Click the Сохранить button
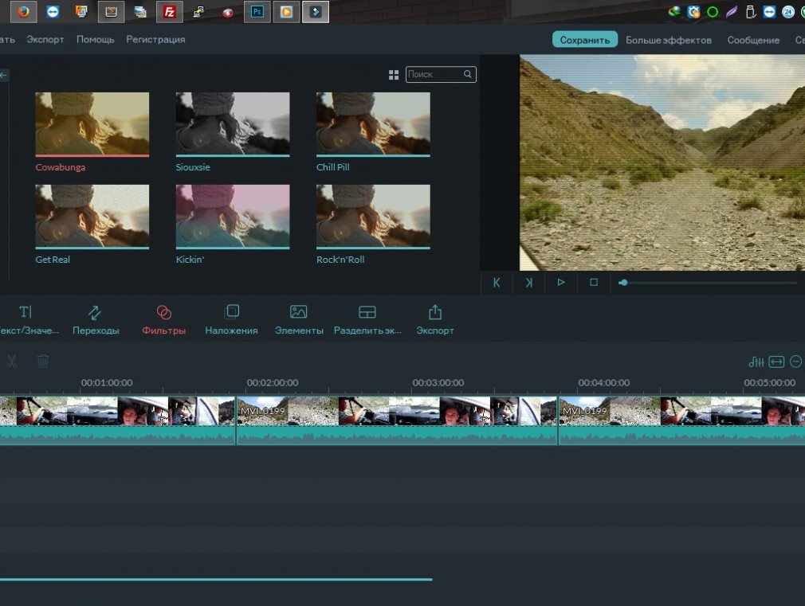805x606 pixels. coord(585,40)
